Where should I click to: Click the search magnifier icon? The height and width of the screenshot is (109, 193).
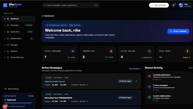click(x=45, y=5)
